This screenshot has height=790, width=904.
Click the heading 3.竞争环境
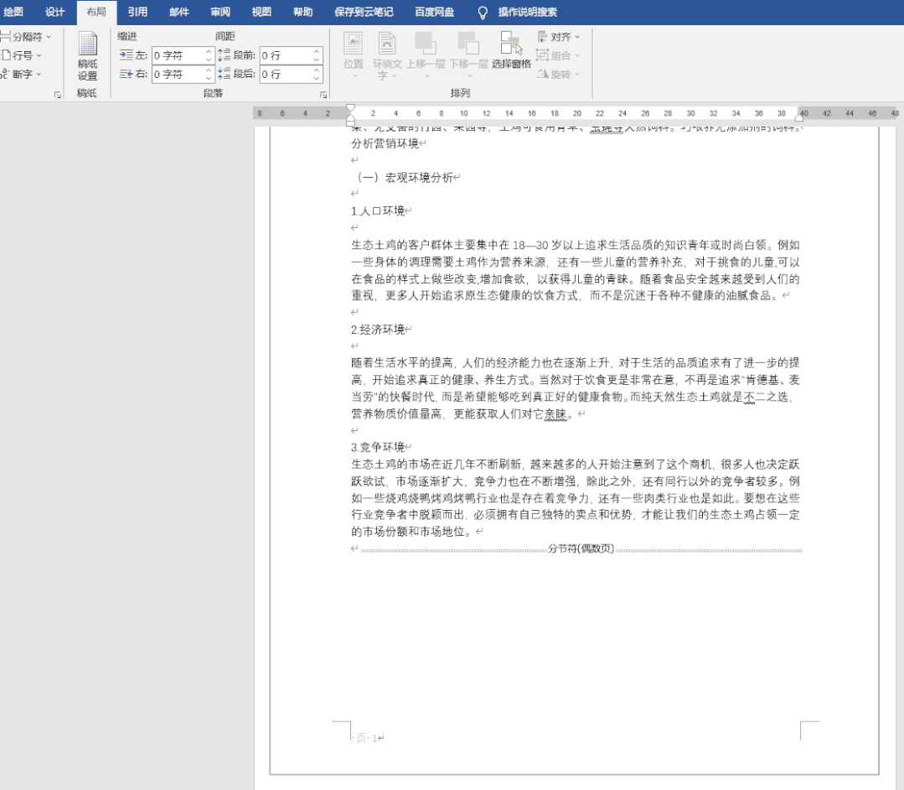point(378,447)
